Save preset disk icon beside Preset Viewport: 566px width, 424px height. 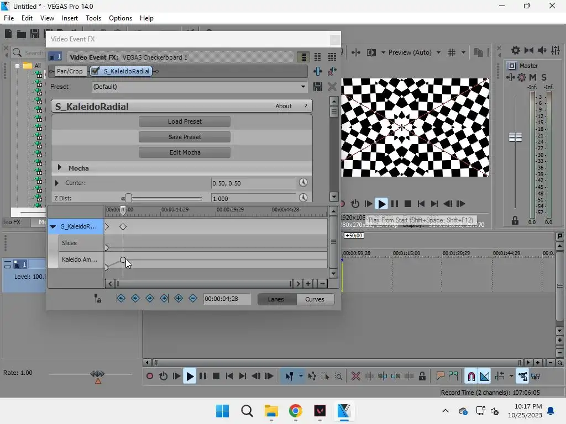pos(318,87)
